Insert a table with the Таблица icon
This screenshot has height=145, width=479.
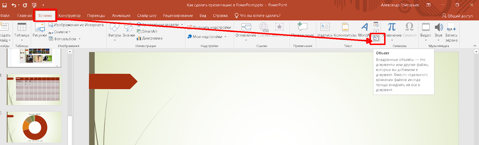pyautogui.click(x=22, y=30)
